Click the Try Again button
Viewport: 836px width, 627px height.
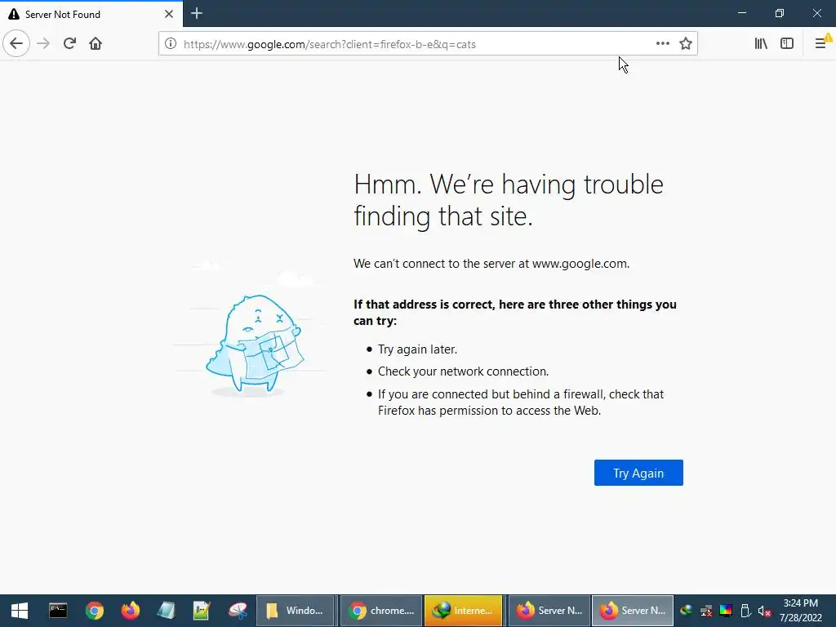tap(638, 473)
